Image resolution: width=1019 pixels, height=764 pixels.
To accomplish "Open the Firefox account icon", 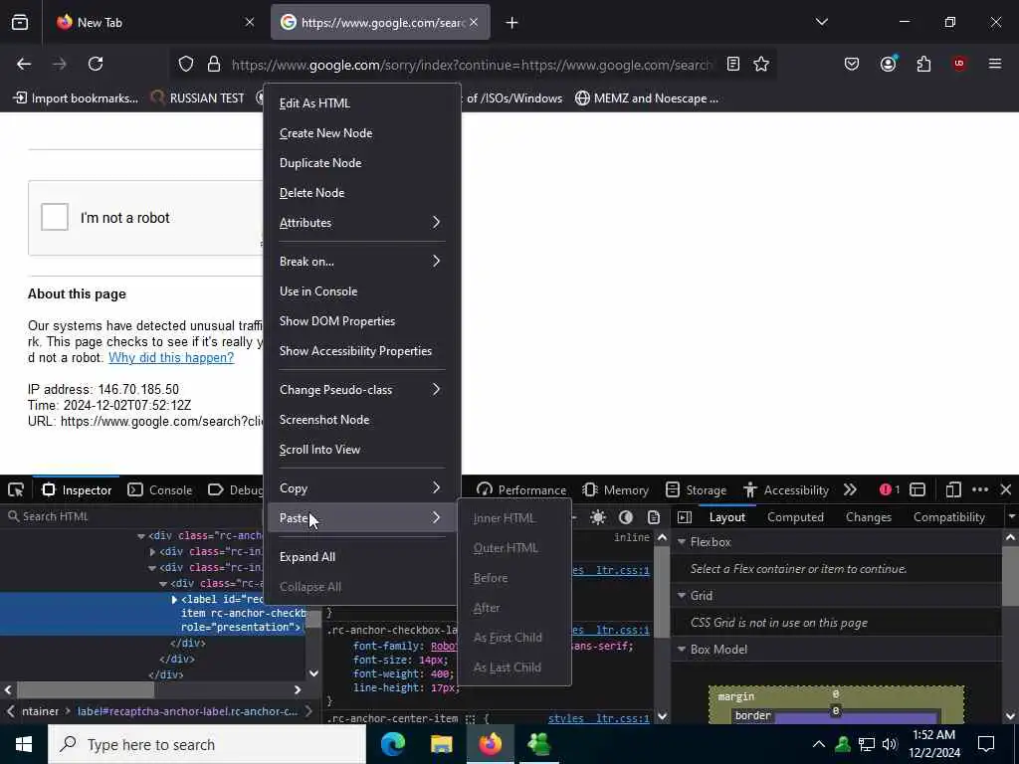I will (x=888, y=64).
